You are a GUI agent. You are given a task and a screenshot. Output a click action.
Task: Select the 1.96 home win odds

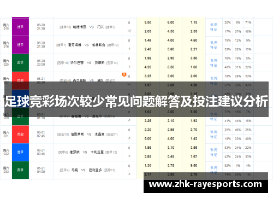pos(148,58)
